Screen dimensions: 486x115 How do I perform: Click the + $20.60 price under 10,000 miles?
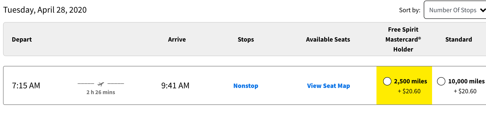[465, 91]
